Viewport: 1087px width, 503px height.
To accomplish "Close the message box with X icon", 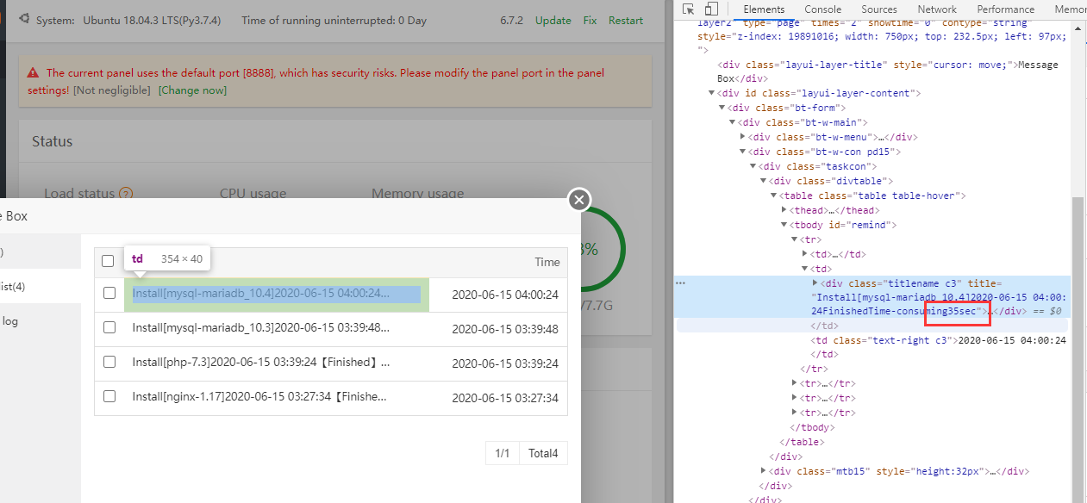I will coord(579,200).
